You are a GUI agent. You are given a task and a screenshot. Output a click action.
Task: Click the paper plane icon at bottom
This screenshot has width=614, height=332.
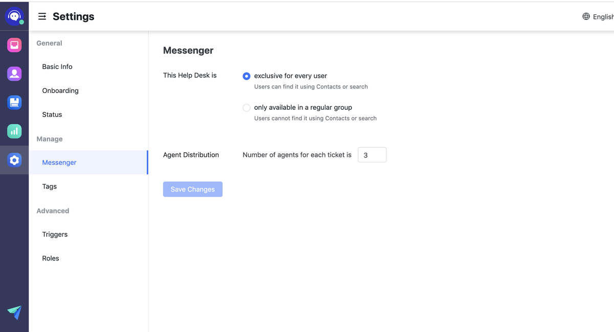pos(14,312)
